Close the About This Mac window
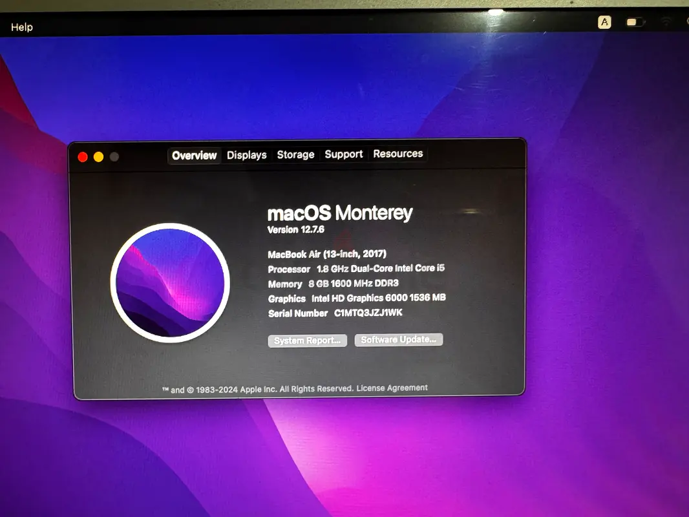689x517 pixels. click(x=83, y=157)
